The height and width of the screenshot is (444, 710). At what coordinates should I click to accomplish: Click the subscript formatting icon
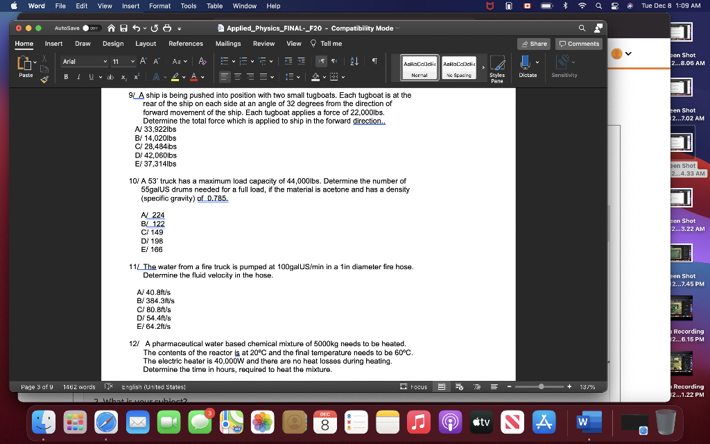(x=123, y=77)
